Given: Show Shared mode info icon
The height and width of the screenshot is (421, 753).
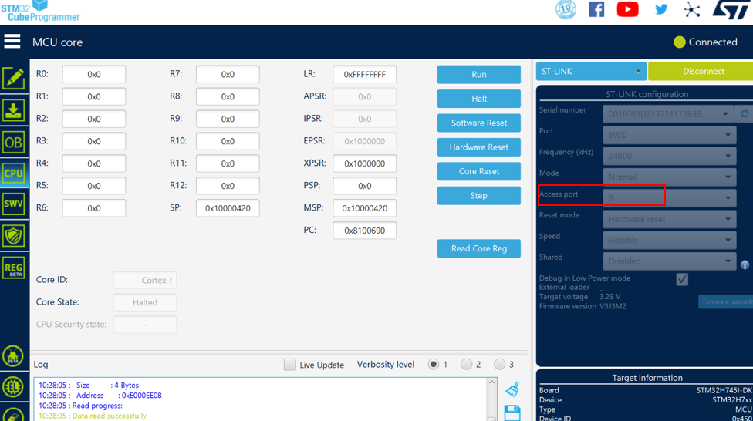Looking at the screenshot, I should (745, 264).
